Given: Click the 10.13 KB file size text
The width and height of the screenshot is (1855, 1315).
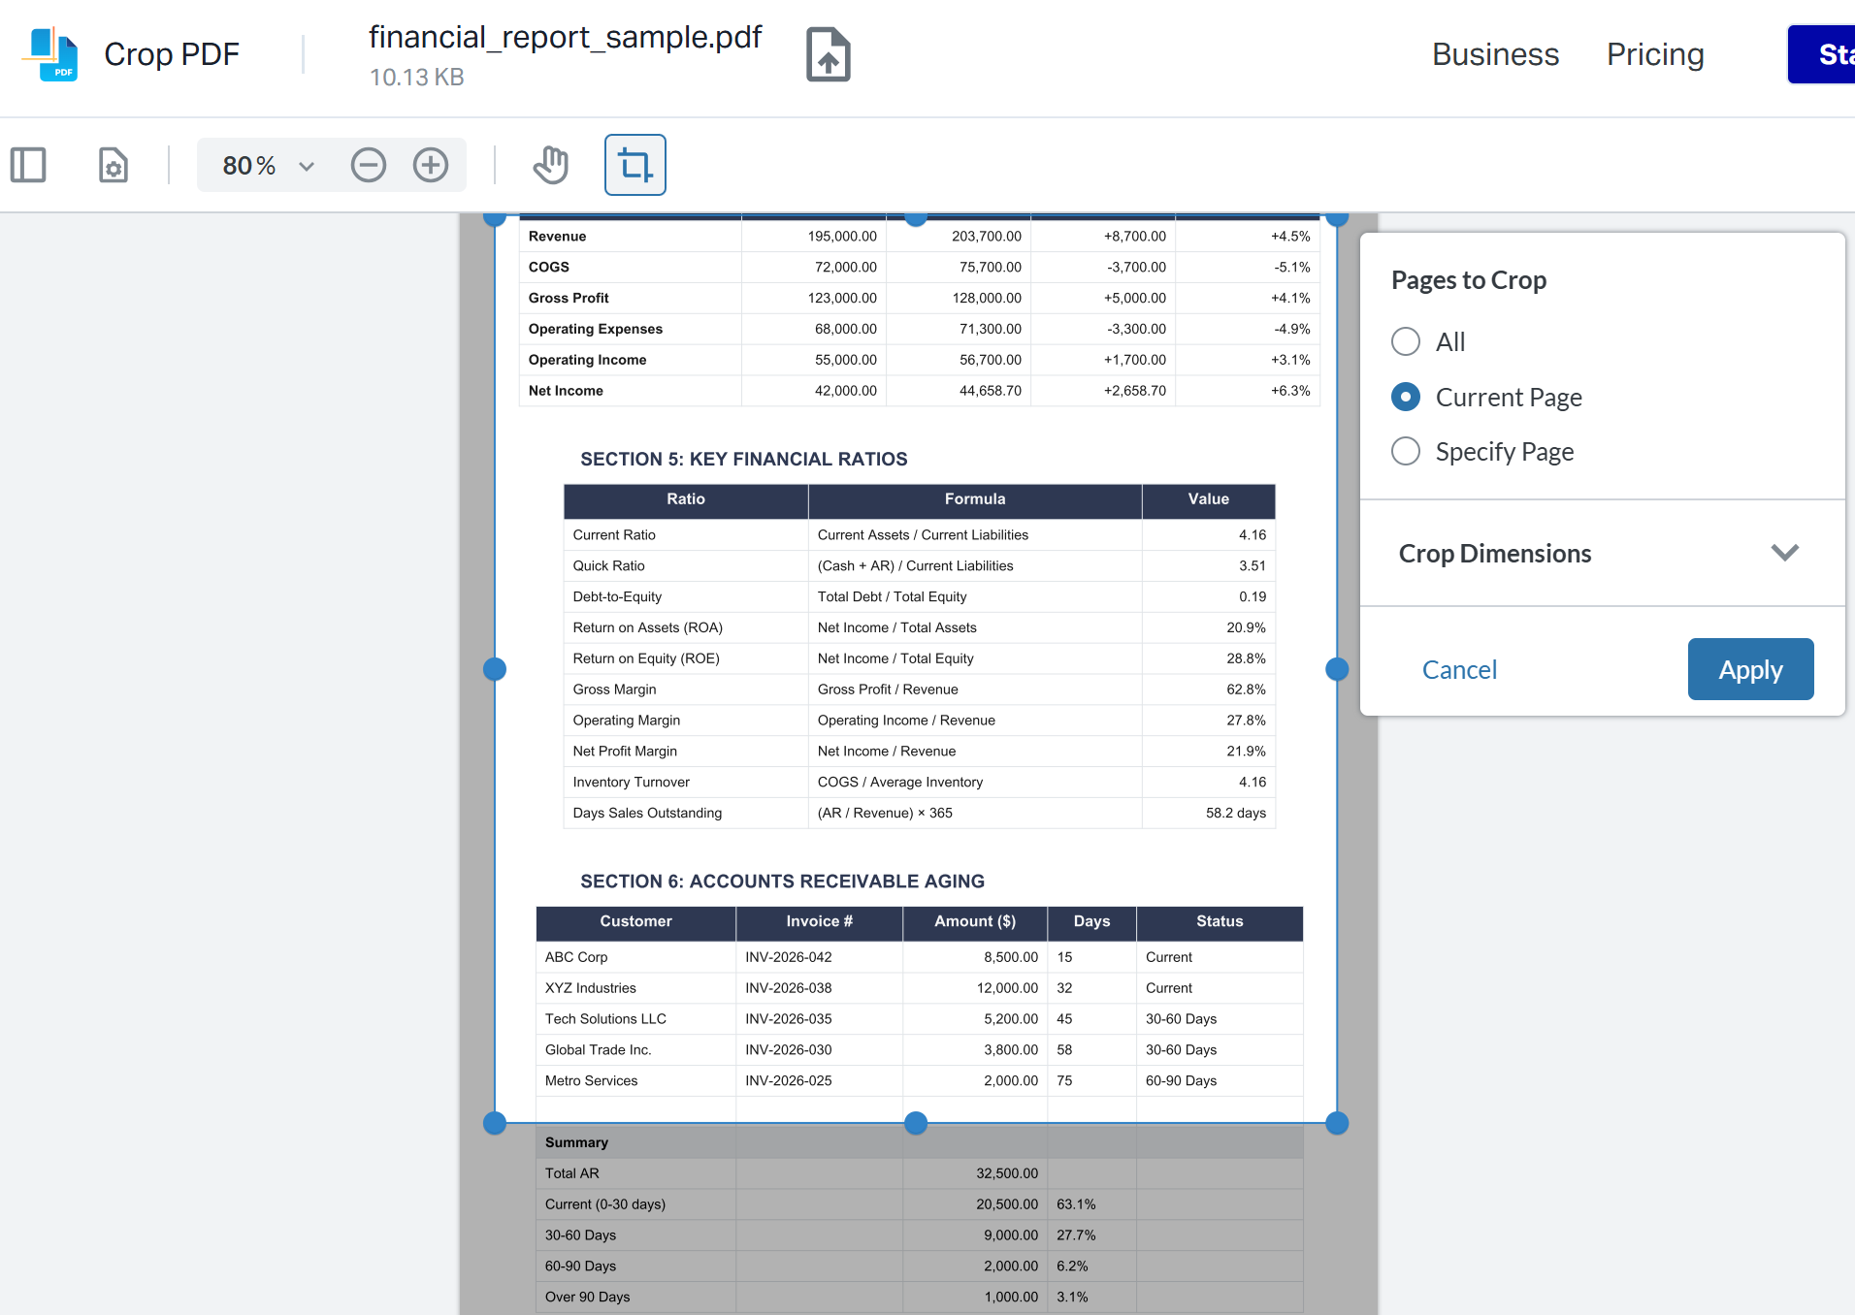Looking at the screenshot, I should pyautogui.click(x=416, y=78).
